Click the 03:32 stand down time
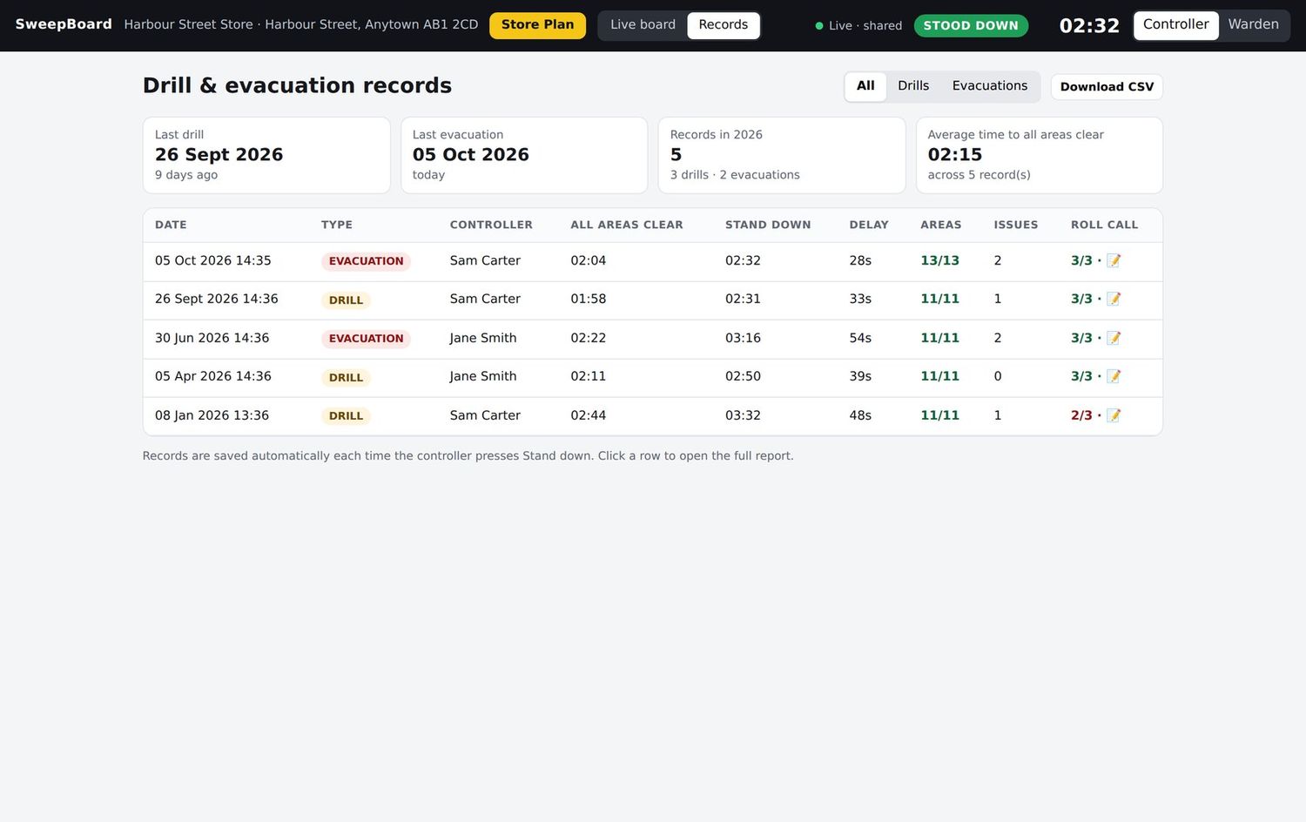The image size is (1306, 822). (743, 415)
